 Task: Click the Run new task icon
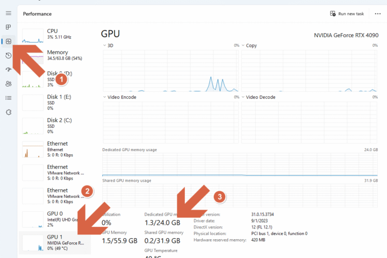(x=333, y=13)
